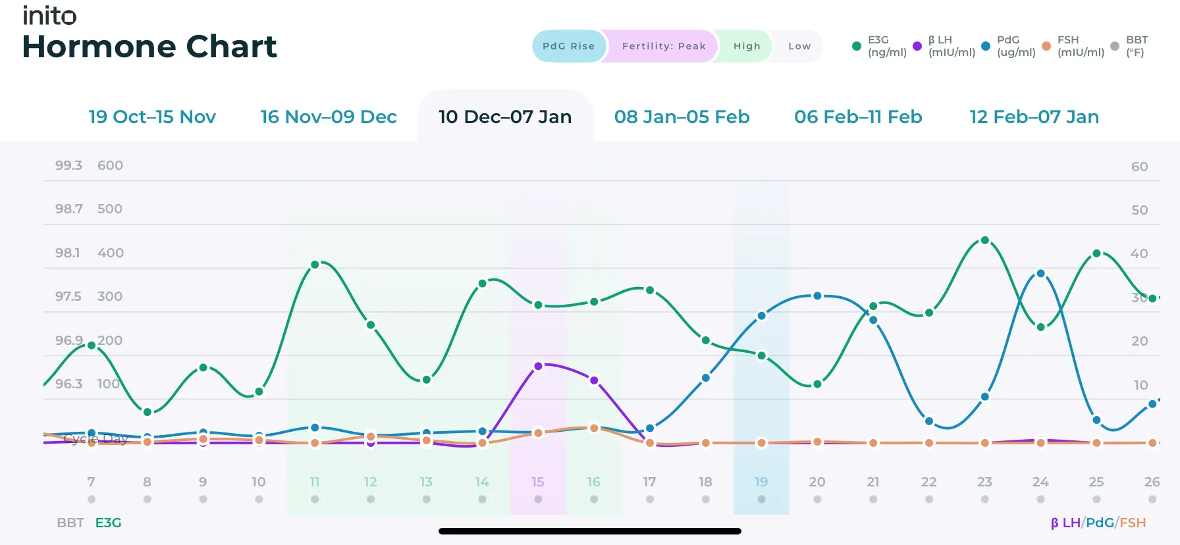1180x545 pixels.
Task: Enable the High fertility filter
Action: pos(746,46)
